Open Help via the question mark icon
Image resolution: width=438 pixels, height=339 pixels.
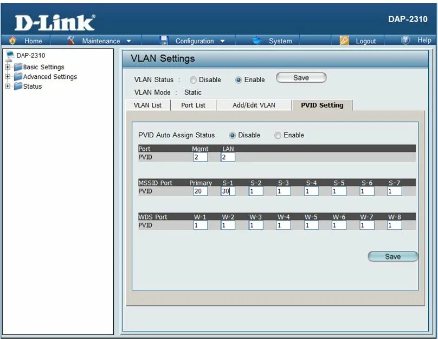point(406,40)
